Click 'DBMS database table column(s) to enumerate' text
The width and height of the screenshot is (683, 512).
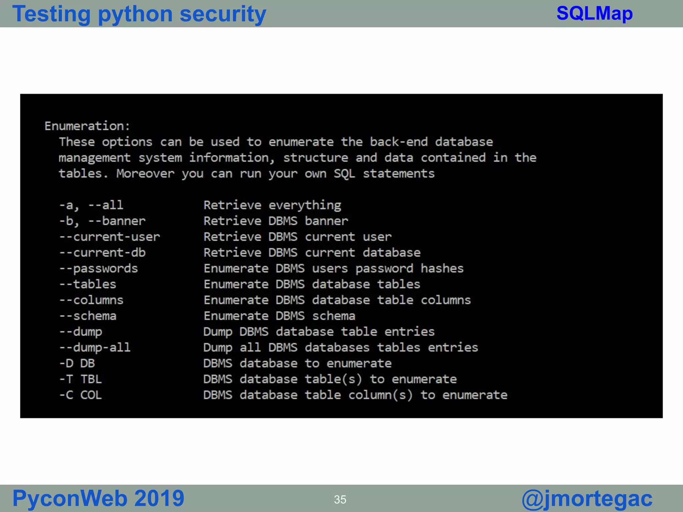click(356, 395)
